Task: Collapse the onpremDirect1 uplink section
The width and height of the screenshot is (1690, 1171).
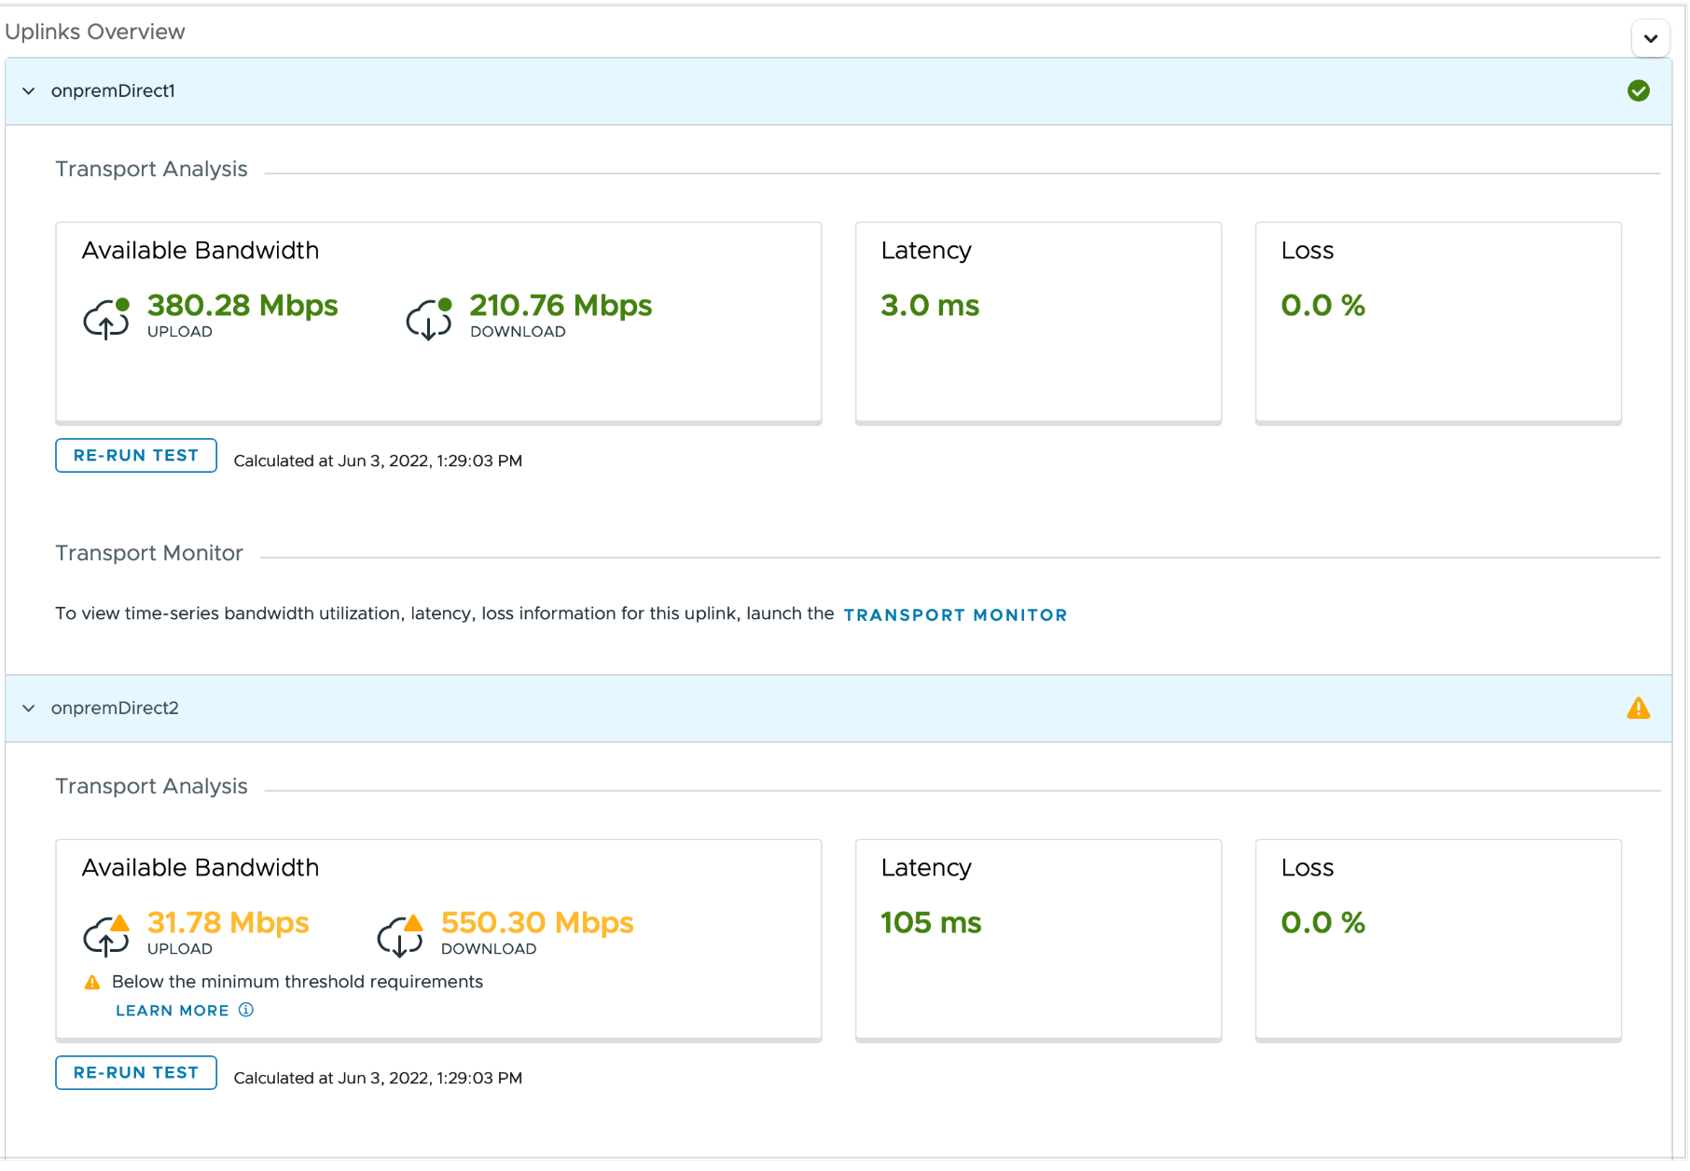Action: (29, 91)
